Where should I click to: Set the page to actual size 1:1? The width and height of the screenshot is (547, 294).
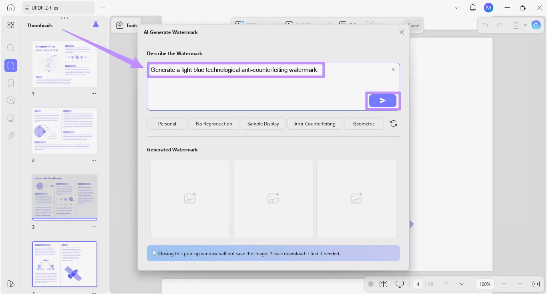536,284
